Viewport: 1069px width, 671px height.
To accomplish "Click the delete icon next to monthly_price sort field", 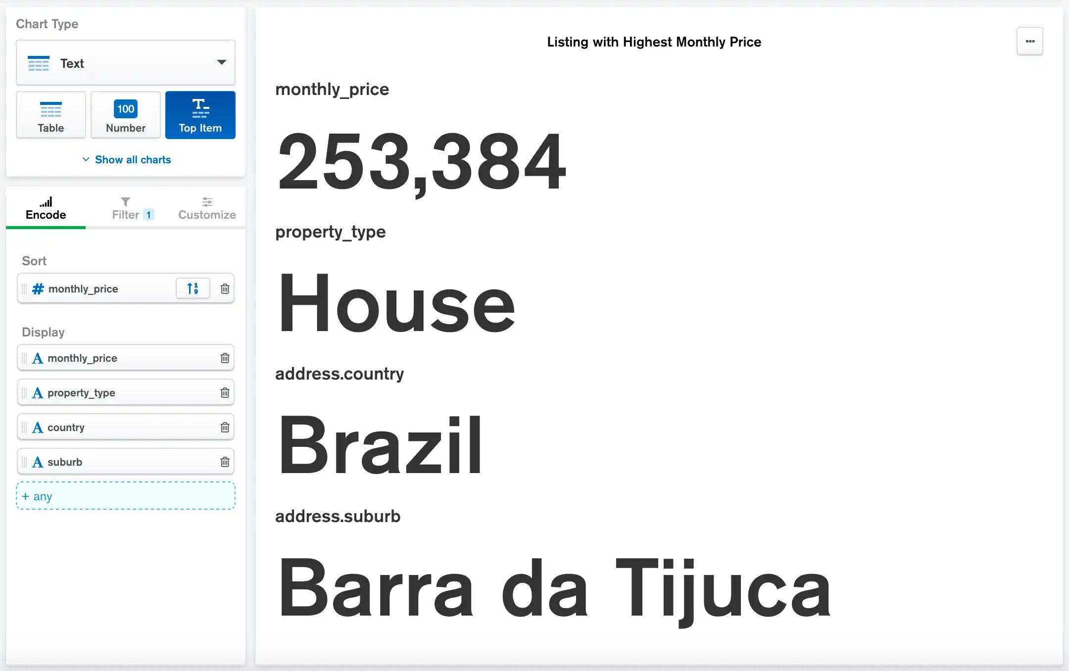I will [x=224, y=289].
